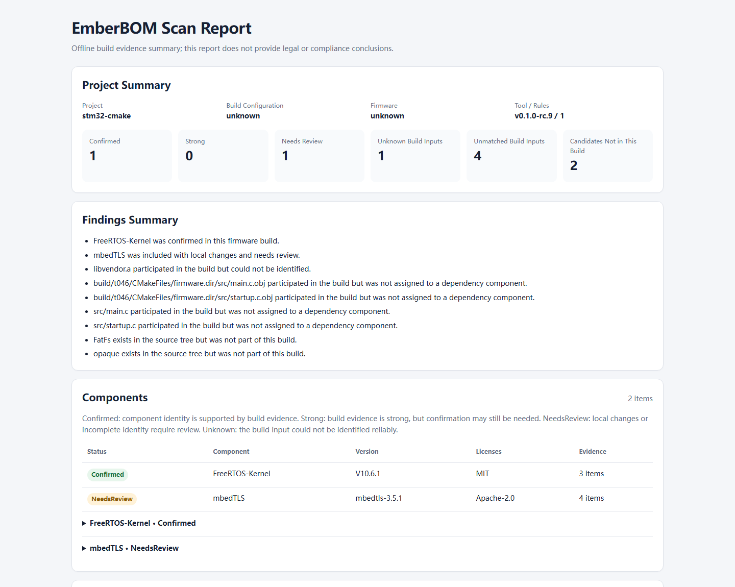Select the opaque source tree finding

200,354
